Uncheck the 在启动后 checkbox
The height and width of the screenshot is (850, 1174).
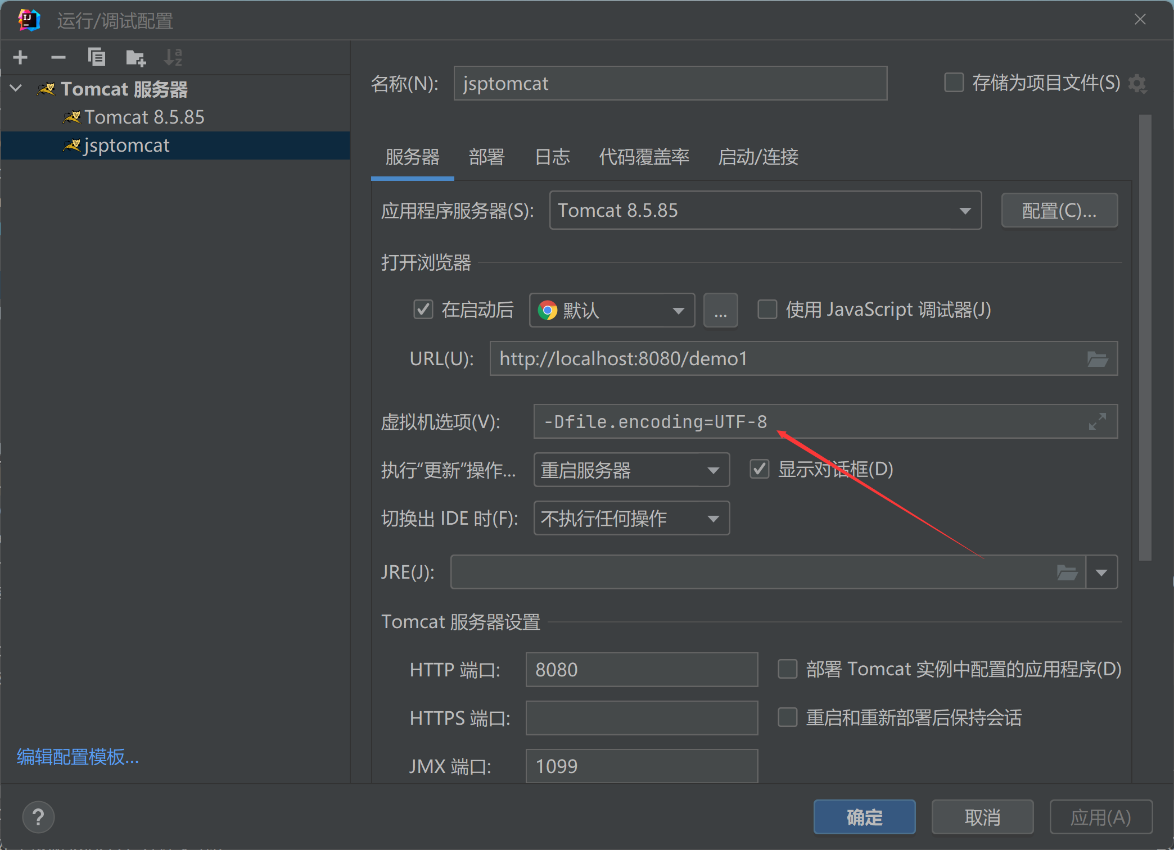point(423,310)
